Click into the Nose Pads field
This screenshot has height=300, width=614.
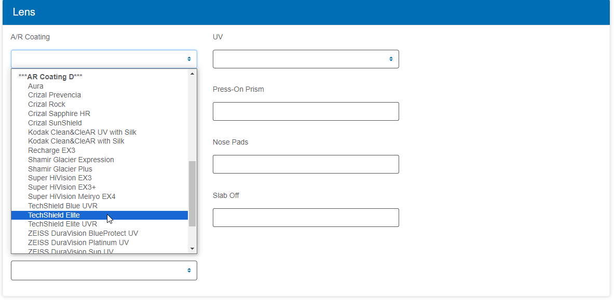pyautogui.click(x=306, y=164)
